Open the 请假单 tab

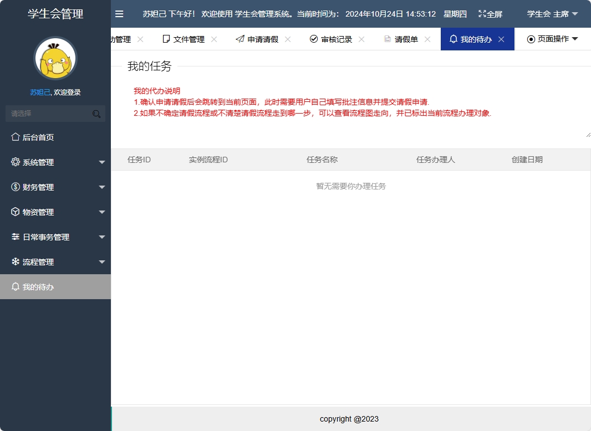coord(406,39)
